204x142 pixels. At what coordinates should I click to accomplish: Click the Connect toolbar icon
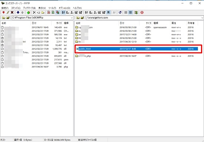coord(3,13)
